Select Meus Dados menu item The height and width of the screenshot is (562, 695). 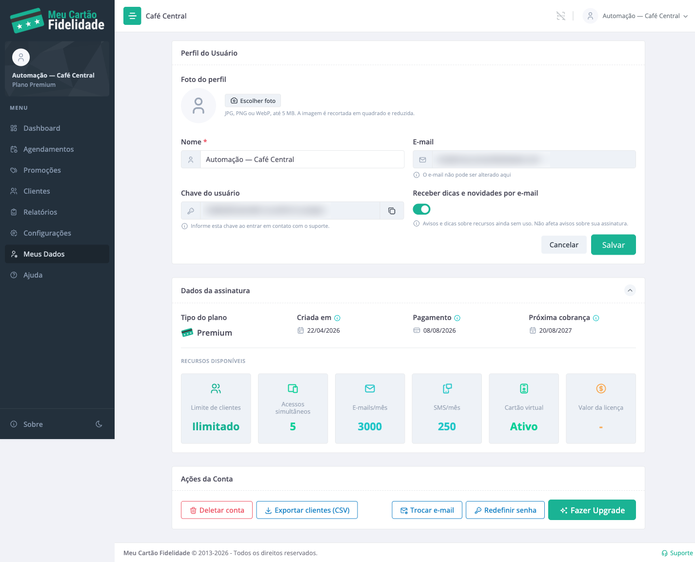click(57, 254)
